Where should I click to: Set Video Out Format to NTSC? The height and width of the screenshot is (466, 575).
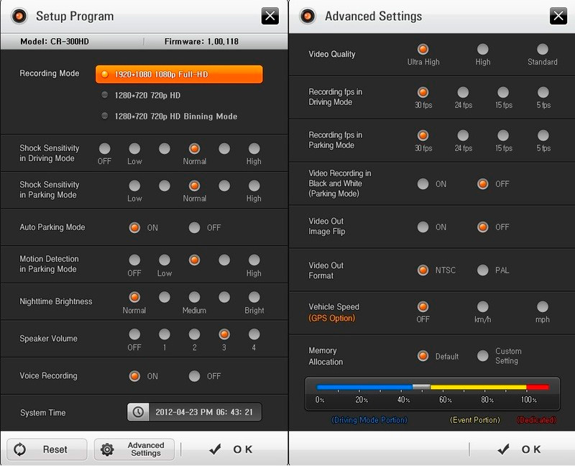click(x=423, y=270)
